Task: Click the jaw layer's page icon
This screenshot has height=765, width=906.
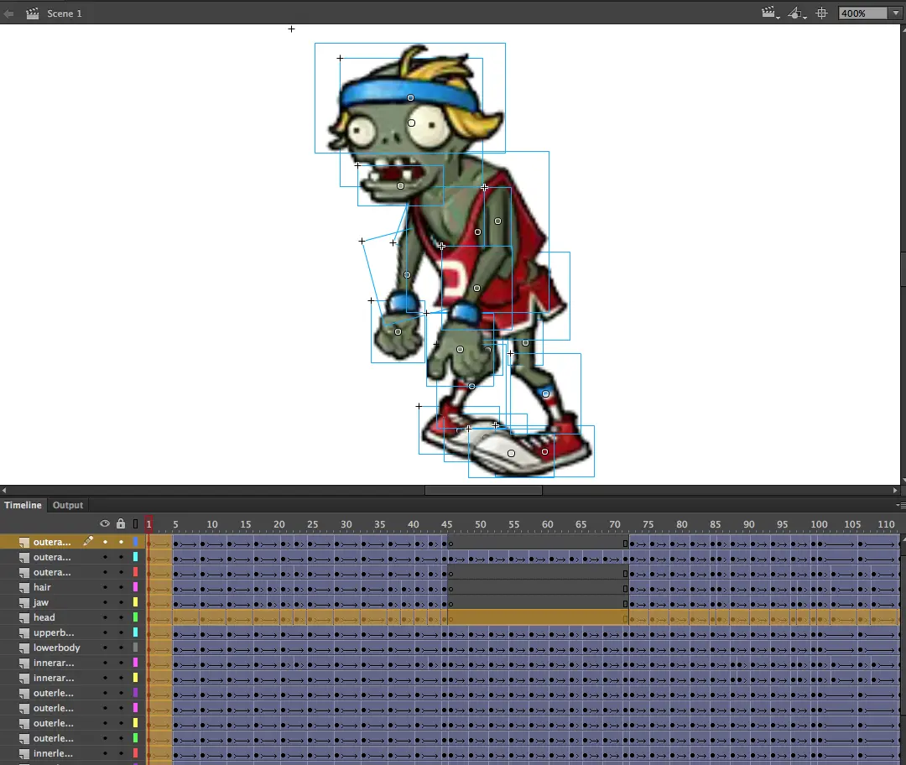Action: pos(23,602)
